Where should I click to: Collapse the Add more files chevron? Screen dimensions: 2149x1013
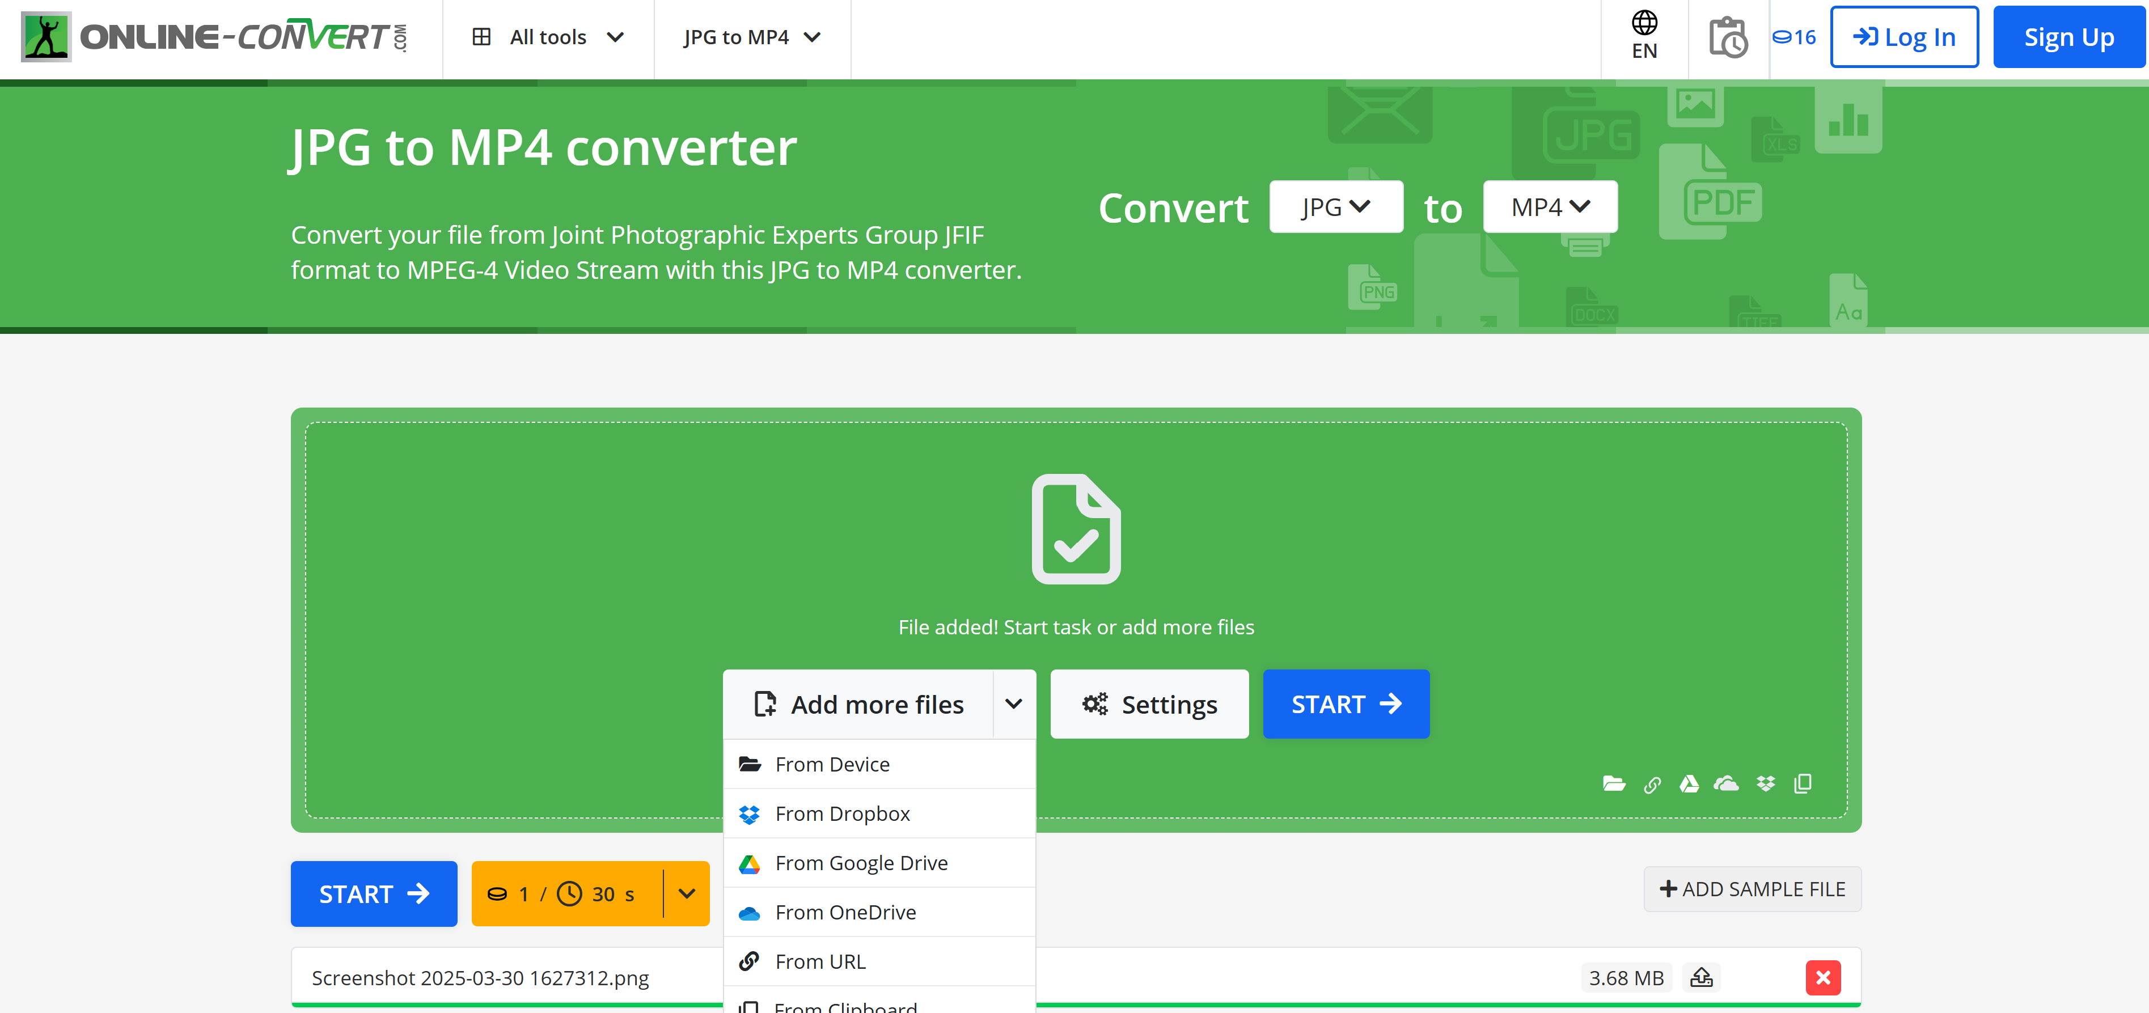click(x=1014, y=703)
